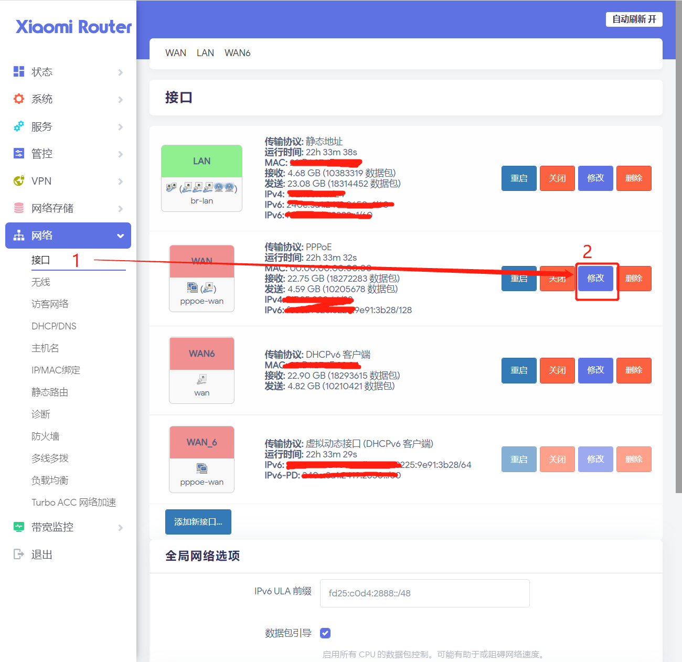Switch to the WAN6 tab
The width and height of the screenshot is (682, 662).
237,53
